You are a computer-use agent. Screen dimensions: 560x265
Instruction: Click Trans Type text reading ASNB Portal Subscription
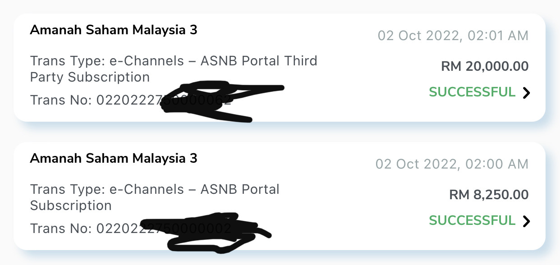[x=155, y=197]
